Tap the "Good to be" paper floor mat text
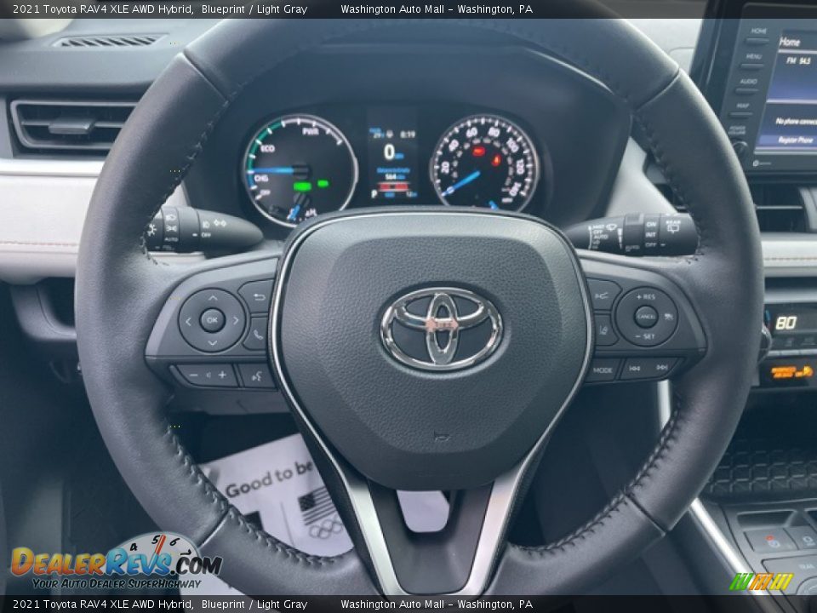This screenshot has height=613, width=817. [x=269, y=479]
